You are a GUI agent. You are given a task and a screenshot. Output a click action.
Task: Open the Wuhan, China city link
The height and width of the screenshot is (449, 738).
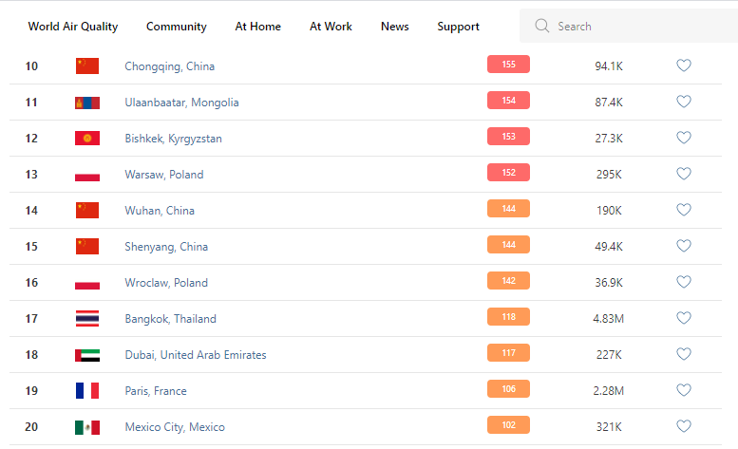160,211
